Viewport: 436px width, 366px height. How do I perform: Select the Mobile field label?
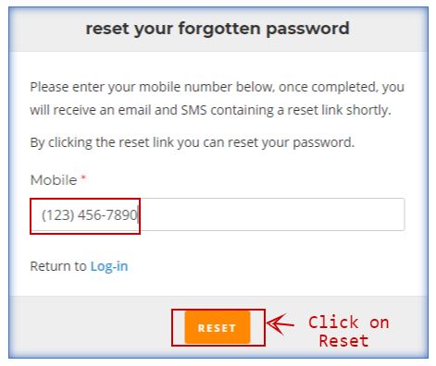(54, 180)
